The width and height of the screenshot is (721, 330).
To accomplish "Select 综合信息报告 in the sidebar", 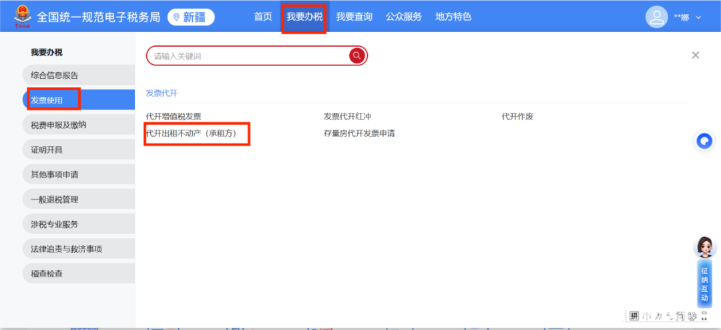I will click(x=79, y=75).
